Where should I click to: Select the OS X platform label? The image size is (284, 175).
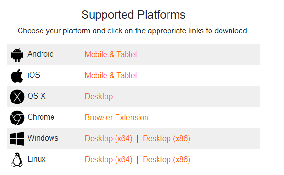pyautogui.click(x=36, y=96)
